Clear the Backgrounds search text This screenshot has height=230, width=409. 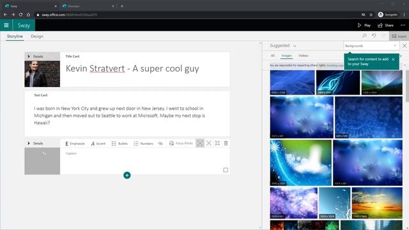(x=395, y=45)
